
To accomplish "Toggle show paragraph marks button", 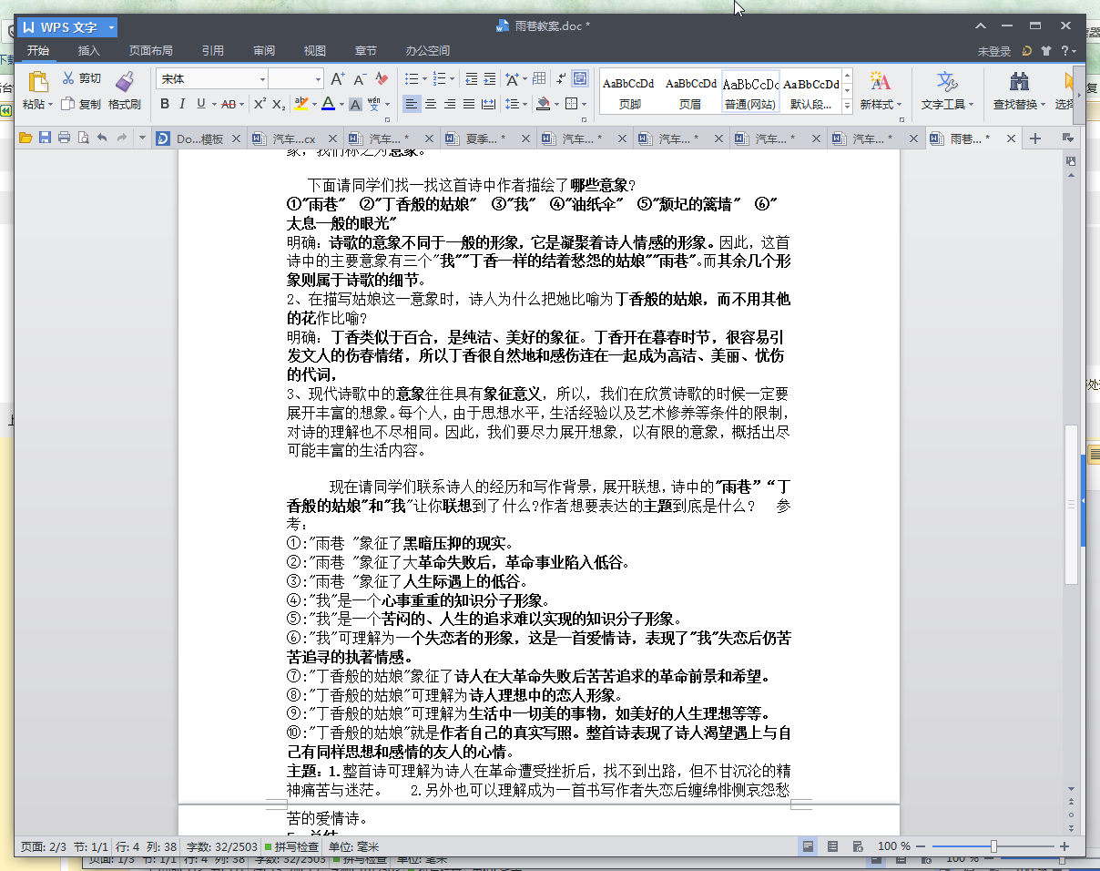I will point(561,79).
